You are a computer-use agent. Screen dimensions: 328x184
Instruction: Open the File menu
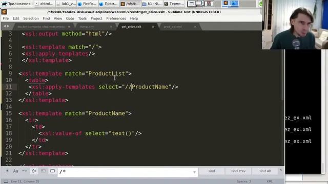pyautogui.click(x=6, y=18)
